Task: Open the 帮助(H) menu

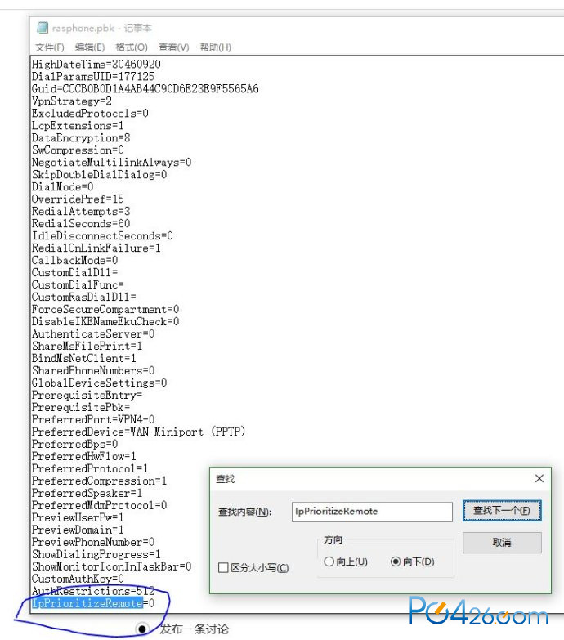Action: (x=216, y=47)
